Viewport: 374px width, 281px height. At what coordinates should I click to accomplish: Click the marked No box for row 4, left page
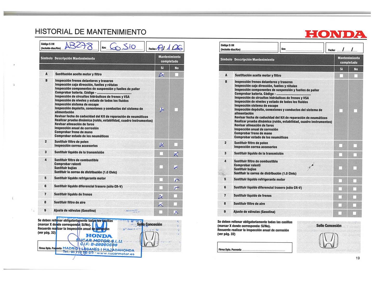(176, 167)
